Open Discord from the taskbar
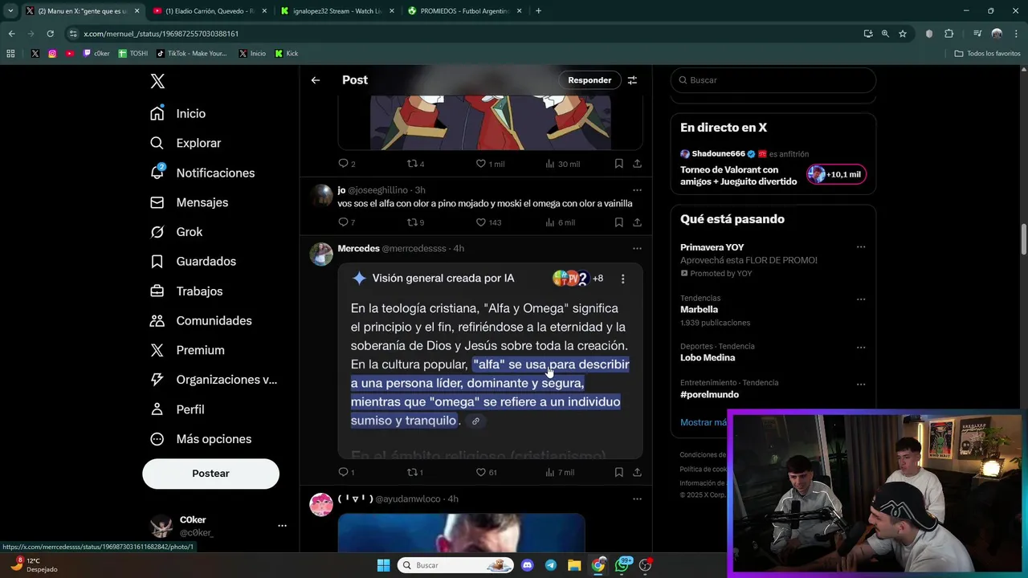1028x578 pixels. [x=527, y=565]
